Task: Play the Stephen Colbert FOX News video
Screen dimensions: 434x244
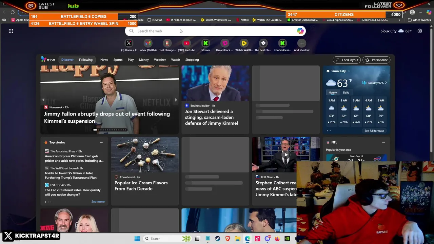Action: (286, 155)
